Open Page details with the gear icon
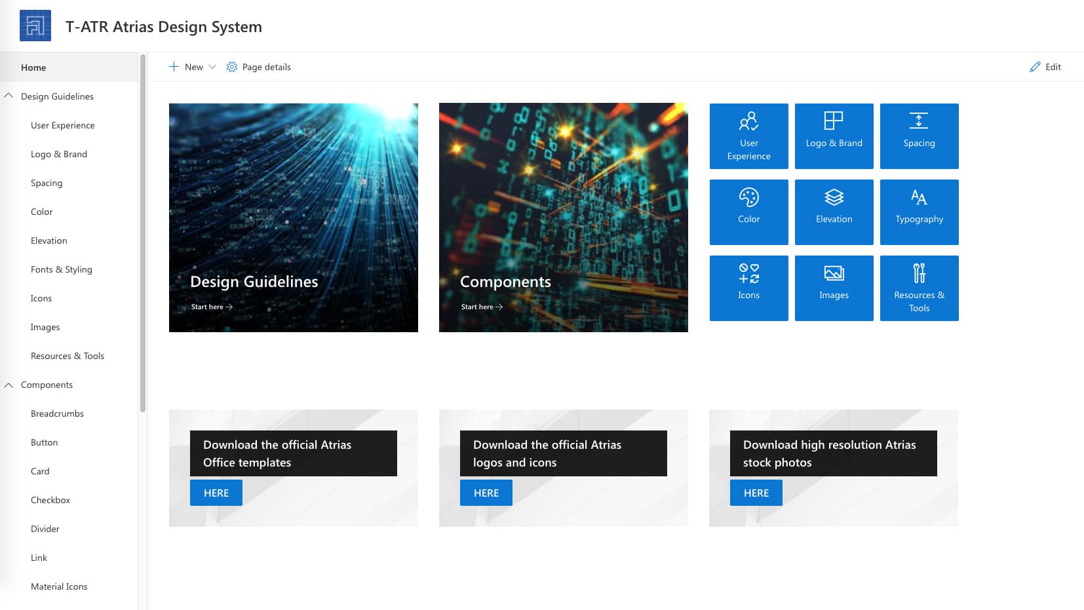Screen dimensions: 1084x610 tap(231, 67)
